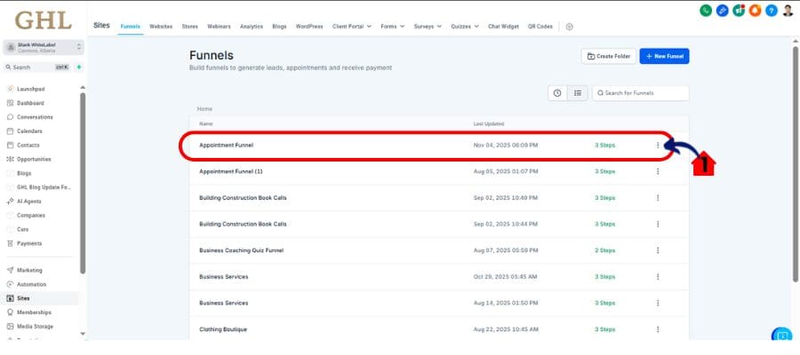Click the green quick-add icon beside Search
The image size is (800, 355).
pos(79,67)
